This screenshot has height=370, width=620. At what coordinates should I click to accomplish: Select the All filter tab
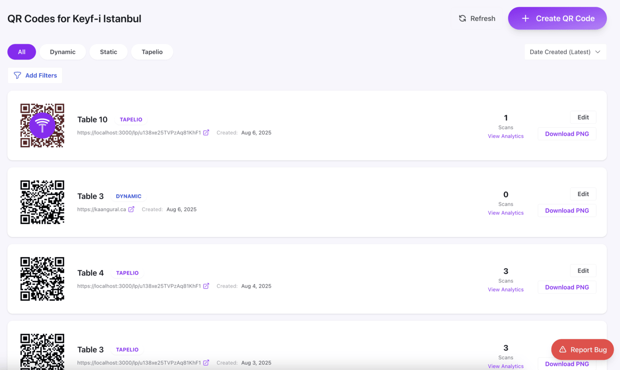pos(22,52)
